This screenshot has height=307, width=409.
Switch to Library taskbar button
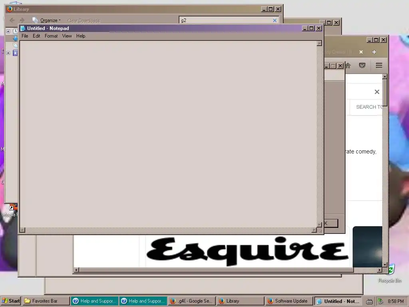tap(240, 301)
